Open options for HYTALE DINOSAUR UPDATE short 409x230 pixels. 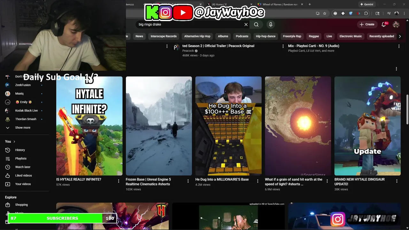(397, 181)
